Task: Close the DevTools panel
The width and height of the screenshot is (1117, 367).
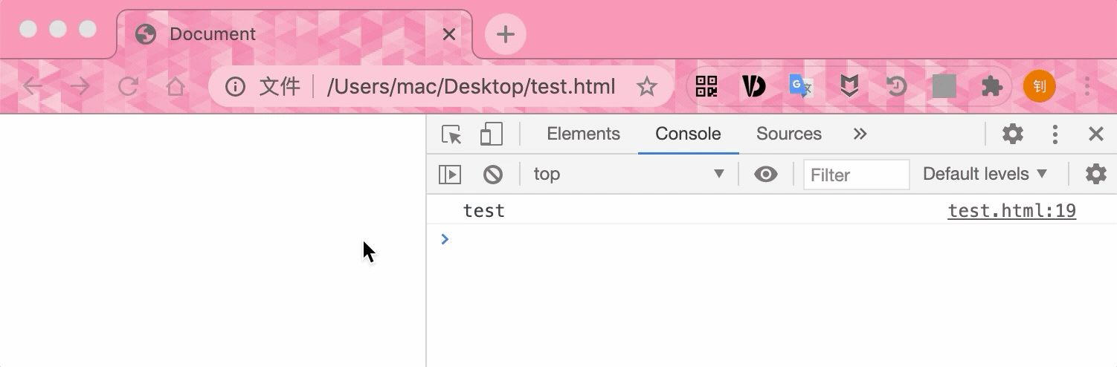Action: tap(1095, 134)
